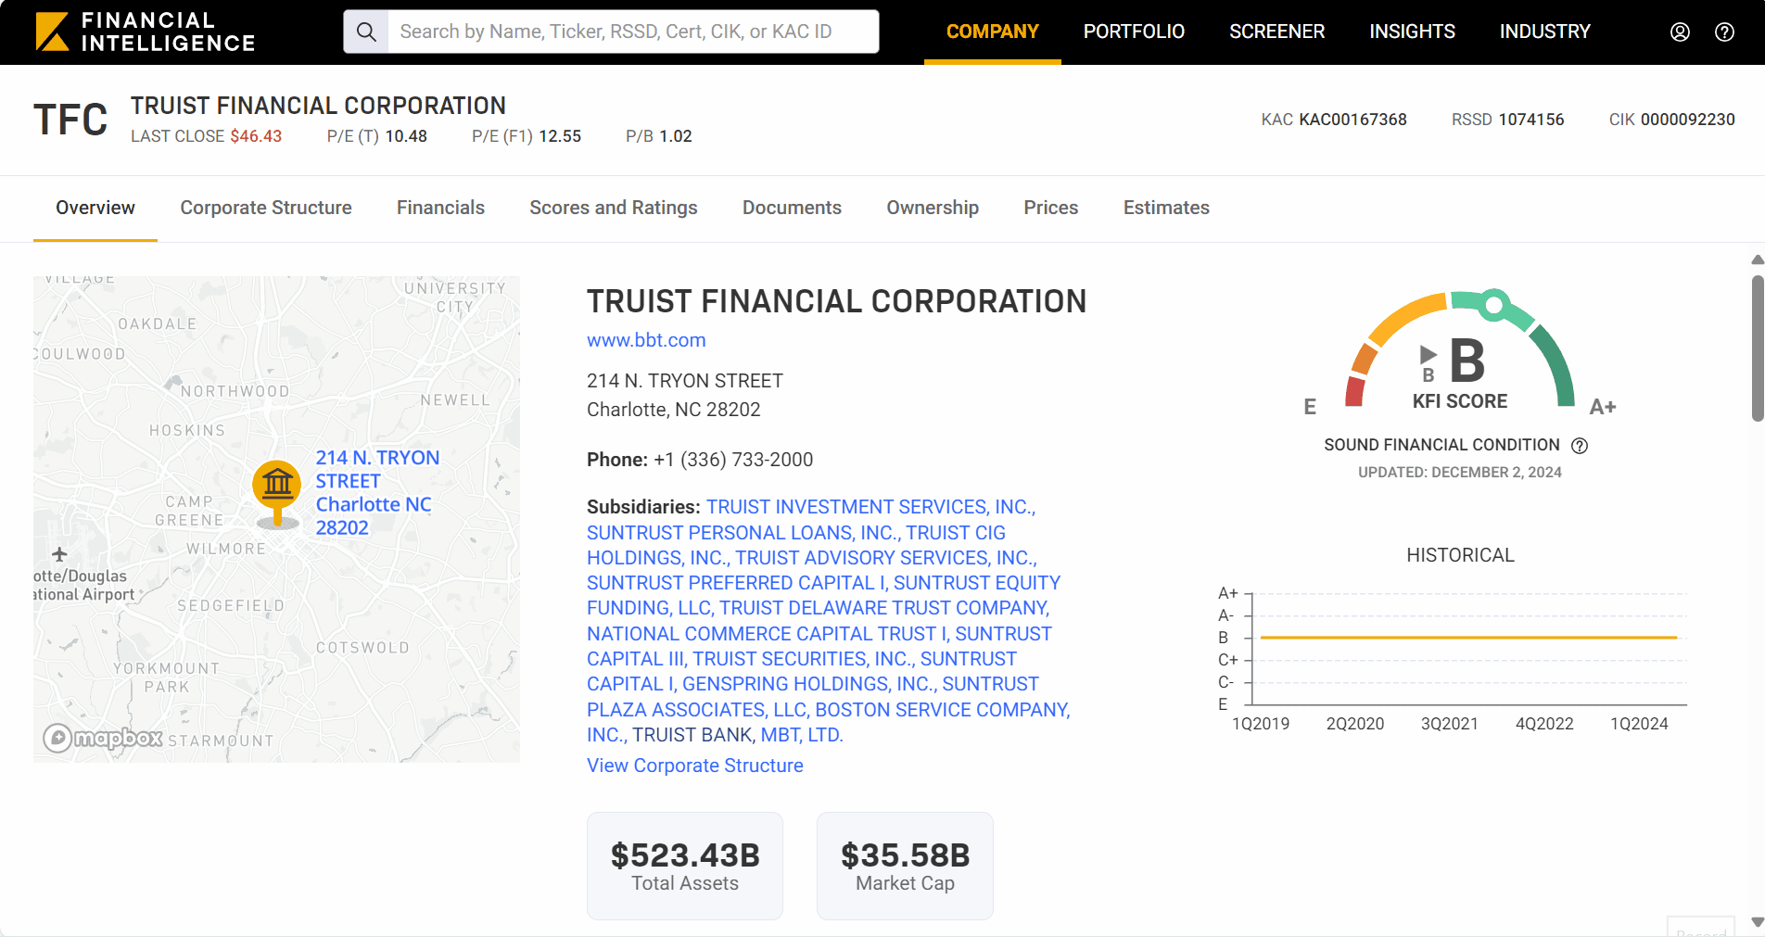This screenshot has width=1765, height=937.
Task: Click the Market Cap $35.58B card
Action: tap(905, 866)
